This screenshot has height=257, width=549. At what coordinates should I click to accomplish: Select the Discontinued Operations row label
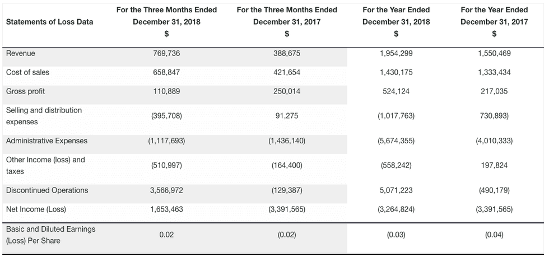(47, 190)
